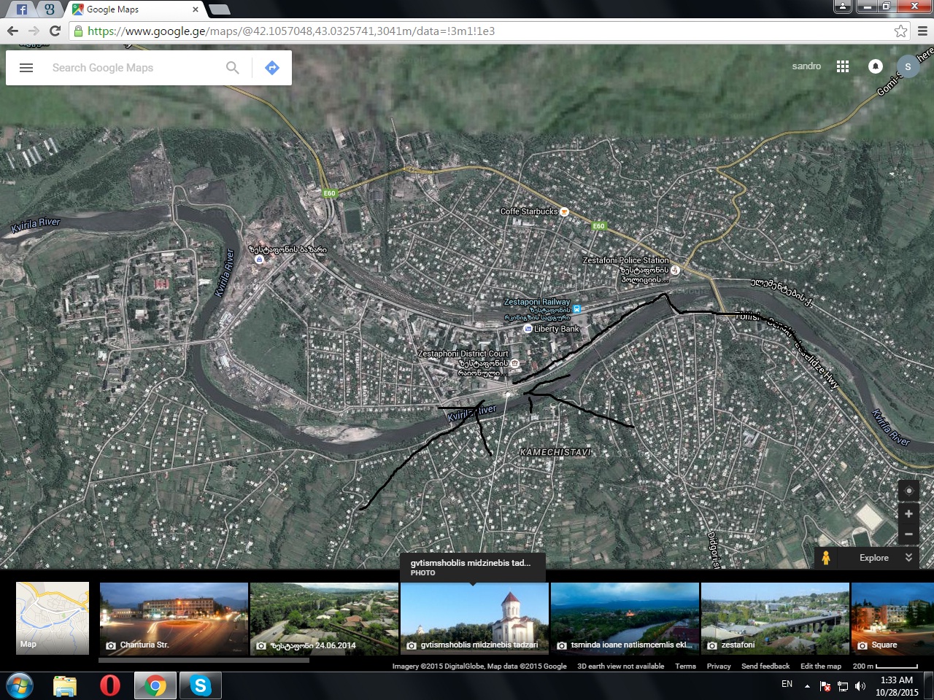The image size is (934, 700).
Task: Click the EN language indicator
Action: click(x=787, y=684)
